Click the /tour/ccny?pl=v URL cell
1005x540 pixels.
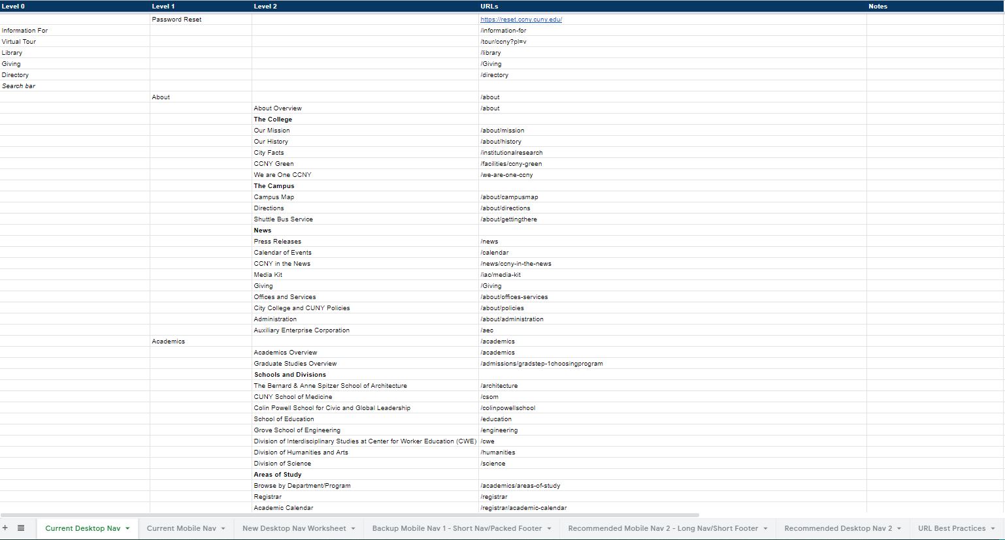pos(672,42)
